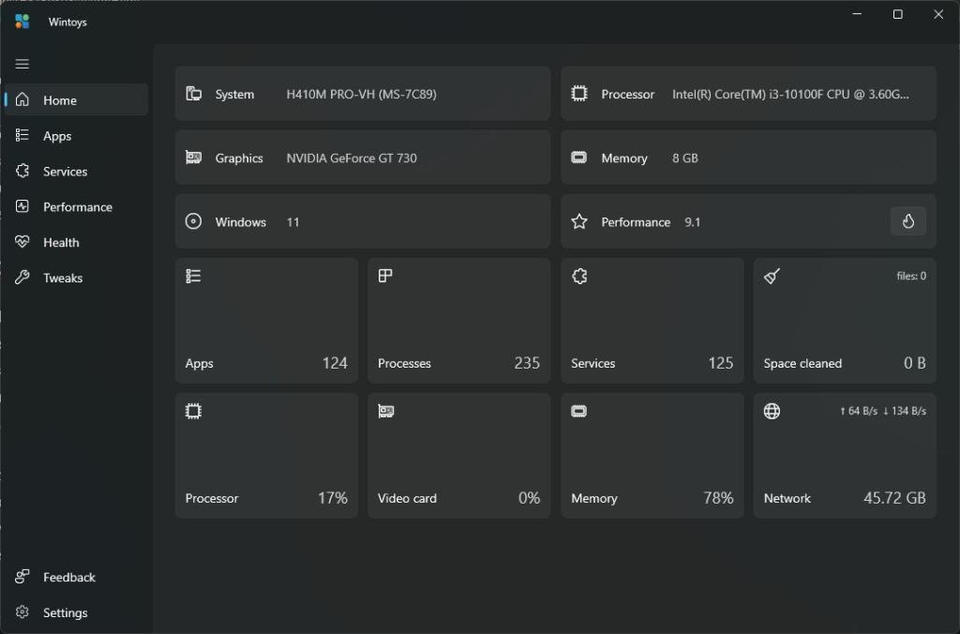This screenshot has height=634, width=960.
Task: Click the globe icon on the Network tile
Action: 772,411
